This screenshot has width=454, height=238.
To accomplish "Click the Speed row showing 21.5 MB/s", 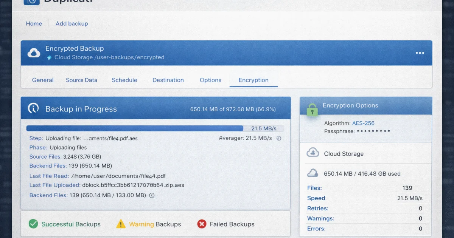I will [365, 198].
